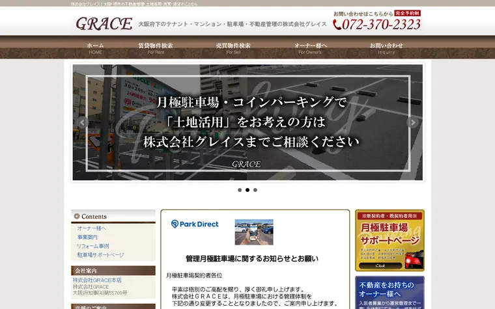Select the first carousel dot
Viewport: 495px width, 309px height.
point(240,190)
